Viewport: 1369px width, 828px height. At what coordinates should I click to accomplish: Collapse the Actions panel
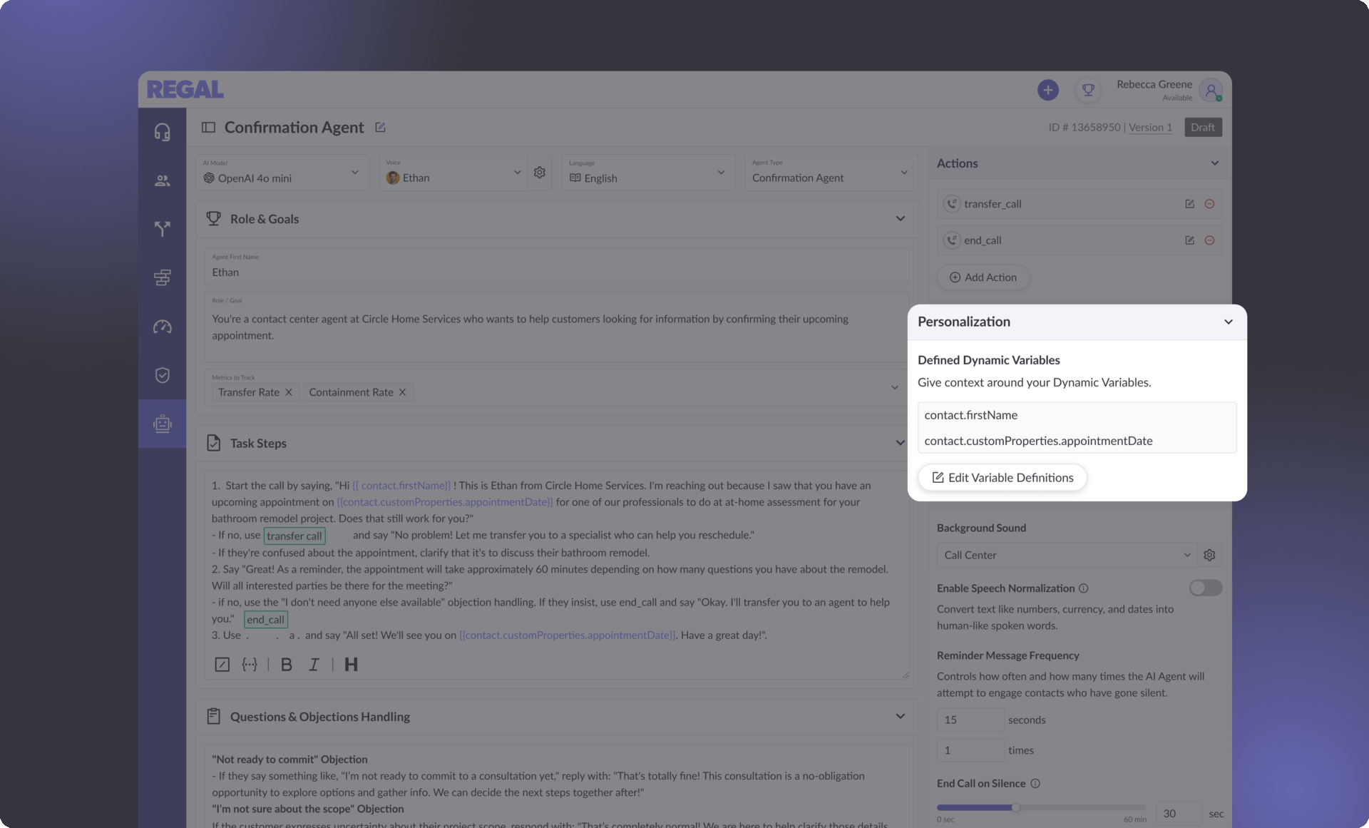click(1215, 163)
